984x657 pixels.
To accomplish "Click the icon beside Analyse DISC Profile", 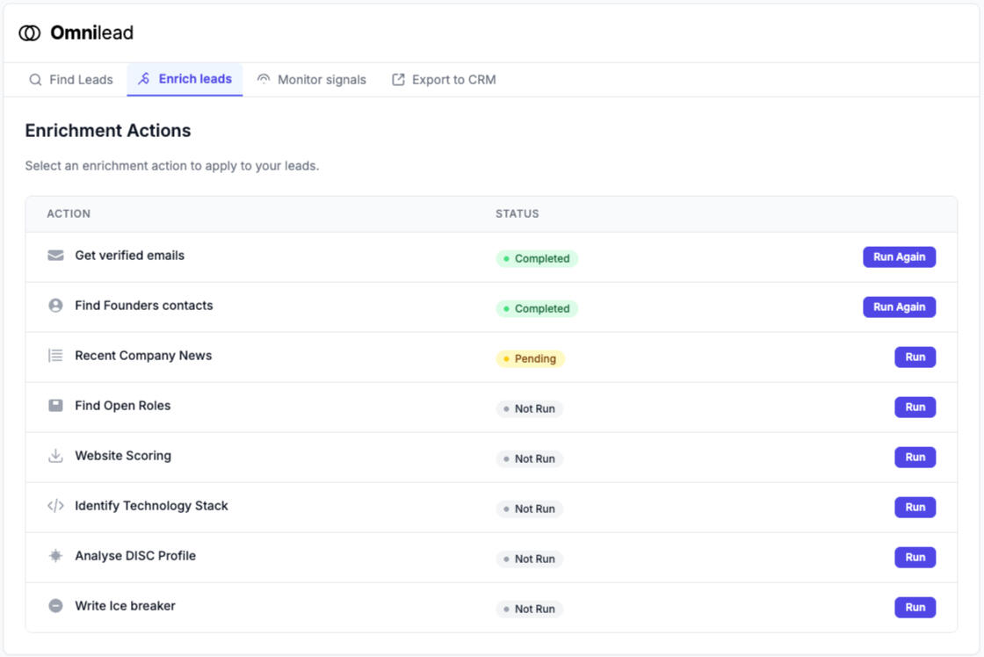I will 55,556.
